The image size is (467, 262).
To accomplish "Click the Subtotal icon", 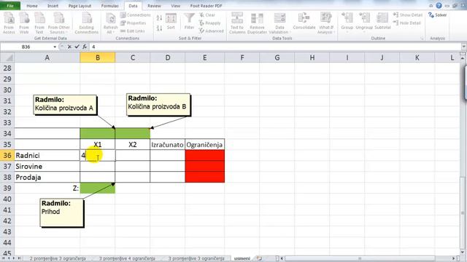I will 382,21.
